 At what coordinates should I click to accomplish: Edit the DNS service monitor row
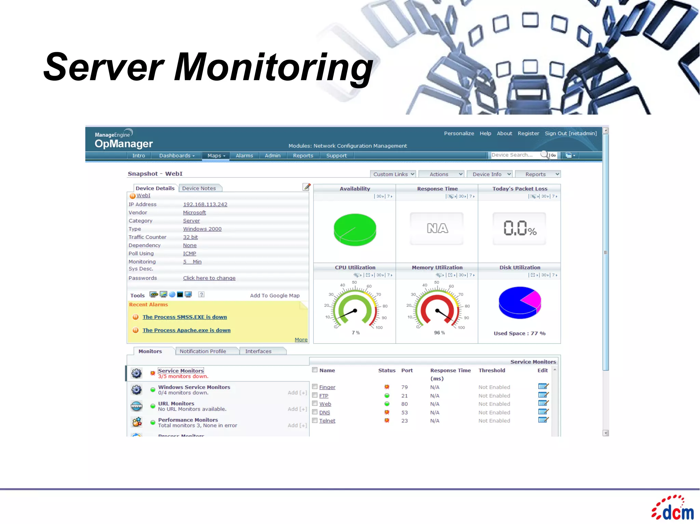coord(543,412)
